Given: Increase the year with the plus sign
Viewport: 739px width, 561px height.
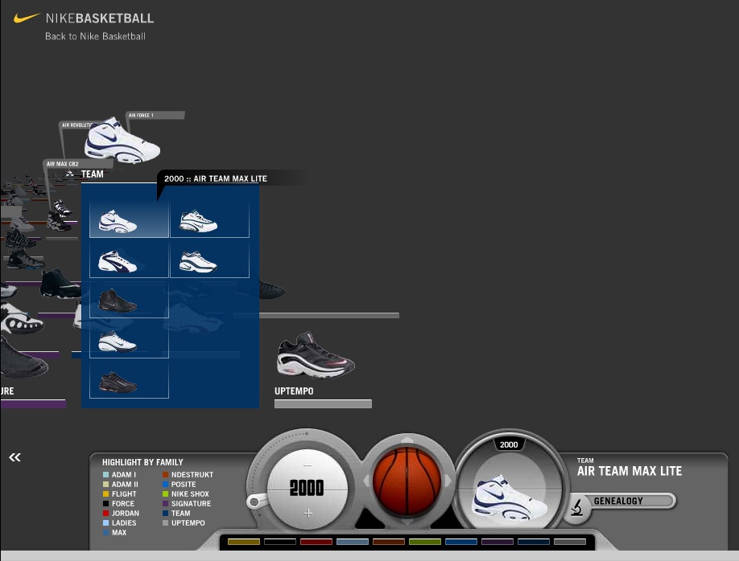Looking at the screenshot, I should point(308,513).
